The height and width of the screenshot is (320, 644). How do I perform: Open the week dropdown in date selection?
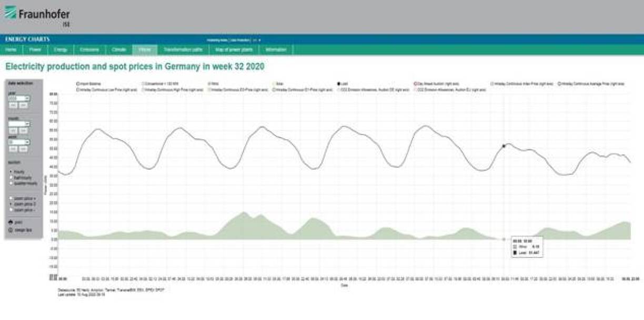[19, 142]
